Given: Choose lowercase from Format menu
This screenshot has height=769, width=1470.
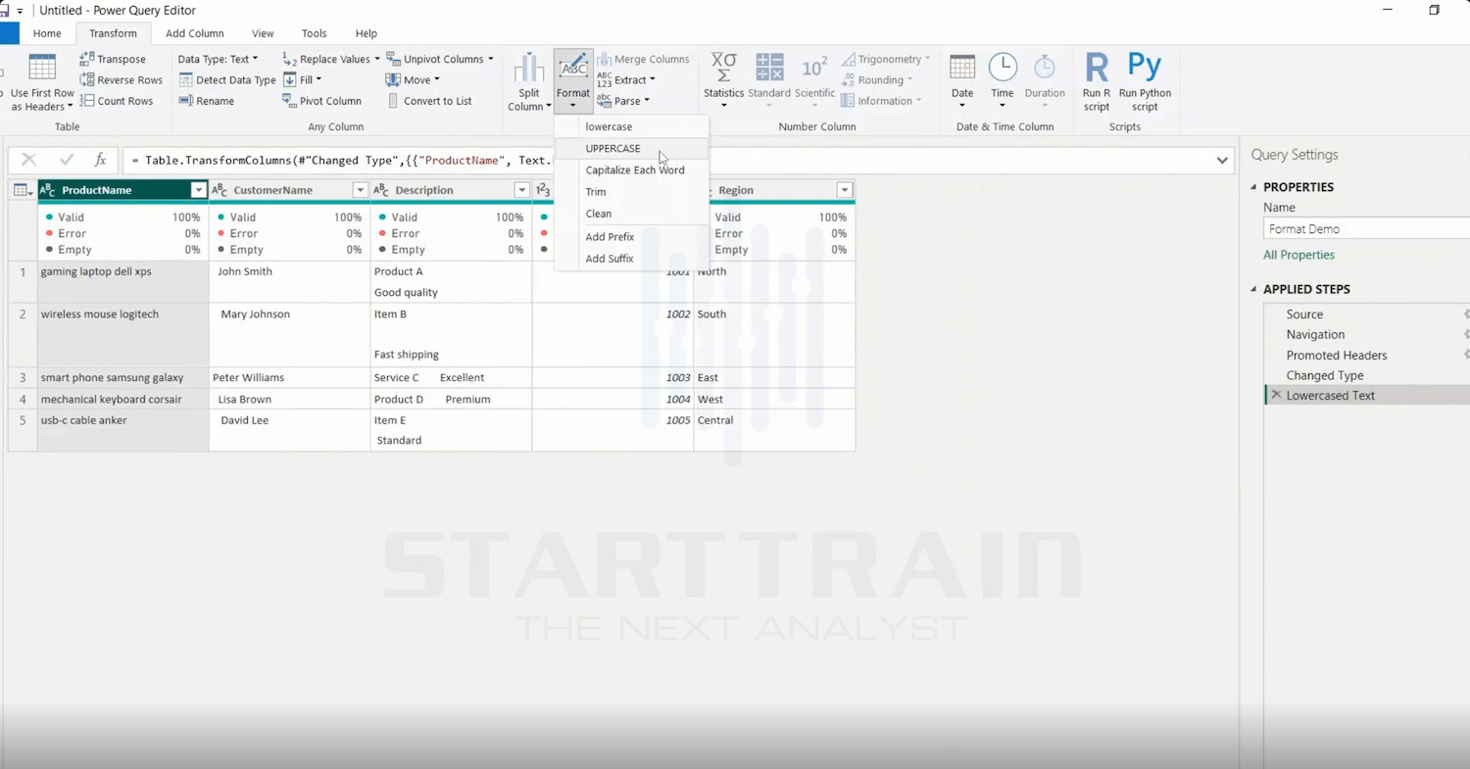Looking at the screenshot, I should tap(631, 126).
